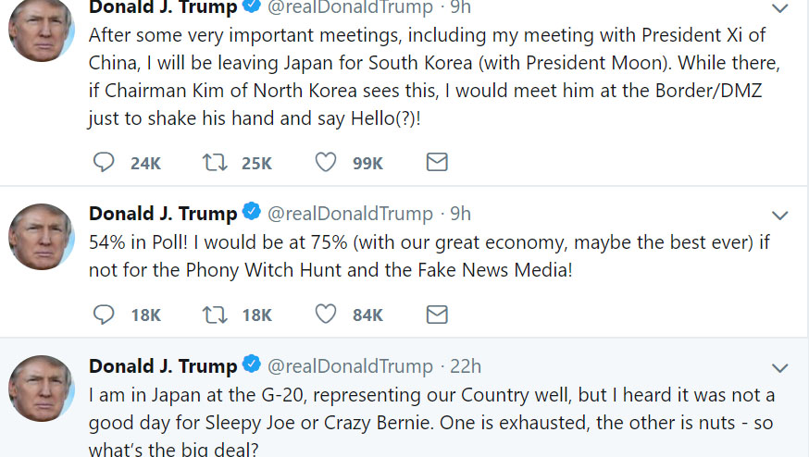Open profile avatar beside the G-20 tweet
Viewport: 809px width, 457px height.
[42, 389]
